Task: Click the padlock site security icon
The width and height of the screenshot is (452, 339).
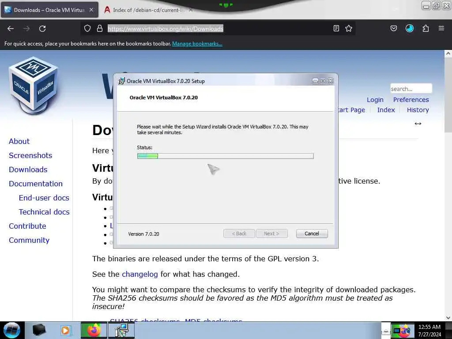Action: click(100, 28)
